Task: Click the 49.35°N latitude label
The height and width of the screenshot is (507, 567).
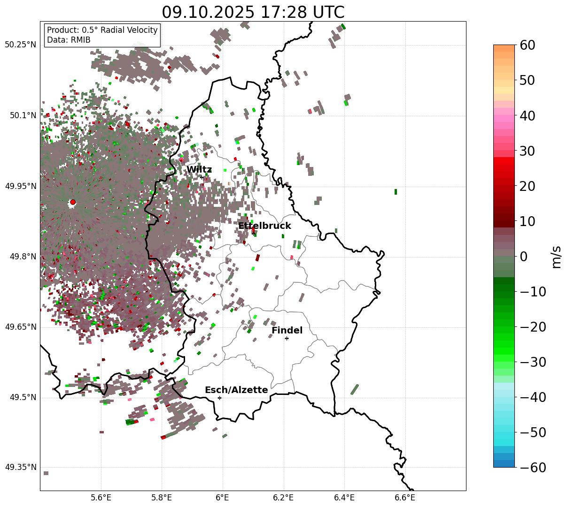Action: click(21, 467)
